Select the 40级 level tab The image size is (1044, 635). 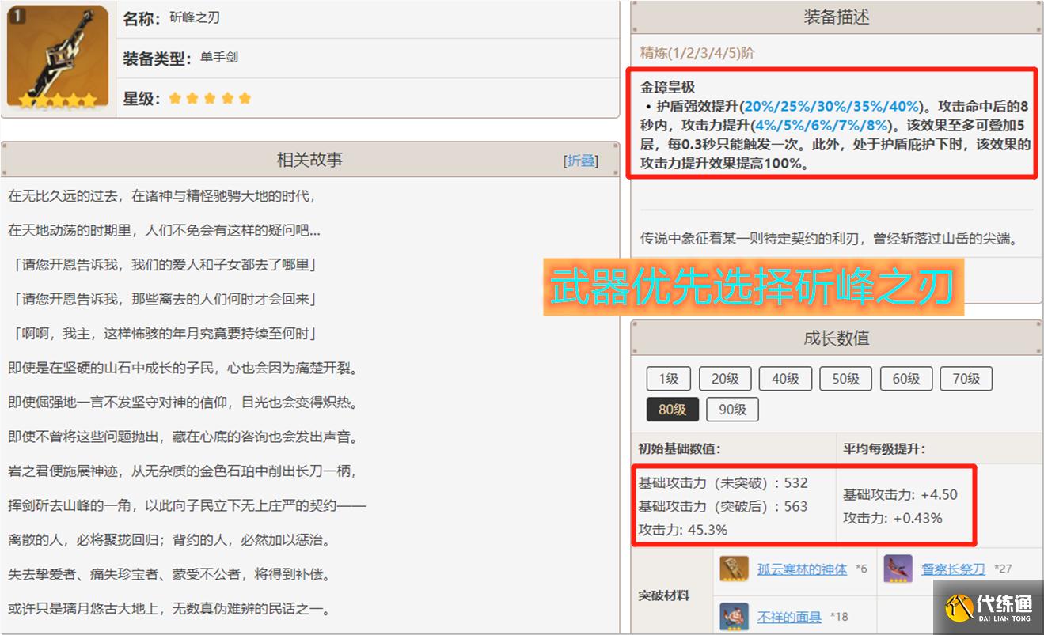(785, 379)
